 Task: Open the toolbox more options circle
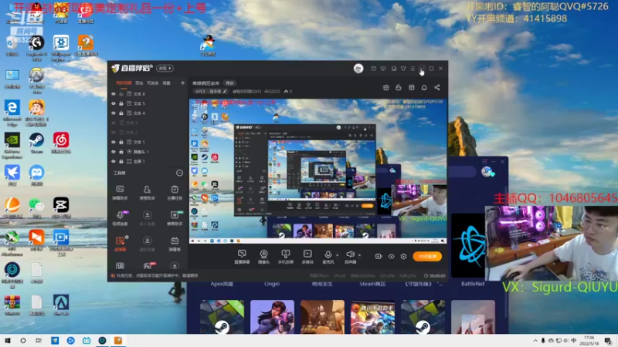pyautogui.click(x=179, y=173)
